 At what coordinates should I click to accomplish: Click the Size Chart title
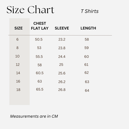pos(30,10)
